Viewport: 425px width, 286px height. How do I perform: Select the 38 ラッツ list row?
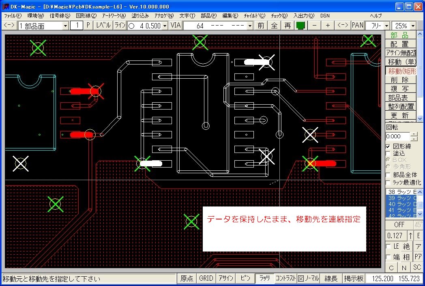point(401,192)
